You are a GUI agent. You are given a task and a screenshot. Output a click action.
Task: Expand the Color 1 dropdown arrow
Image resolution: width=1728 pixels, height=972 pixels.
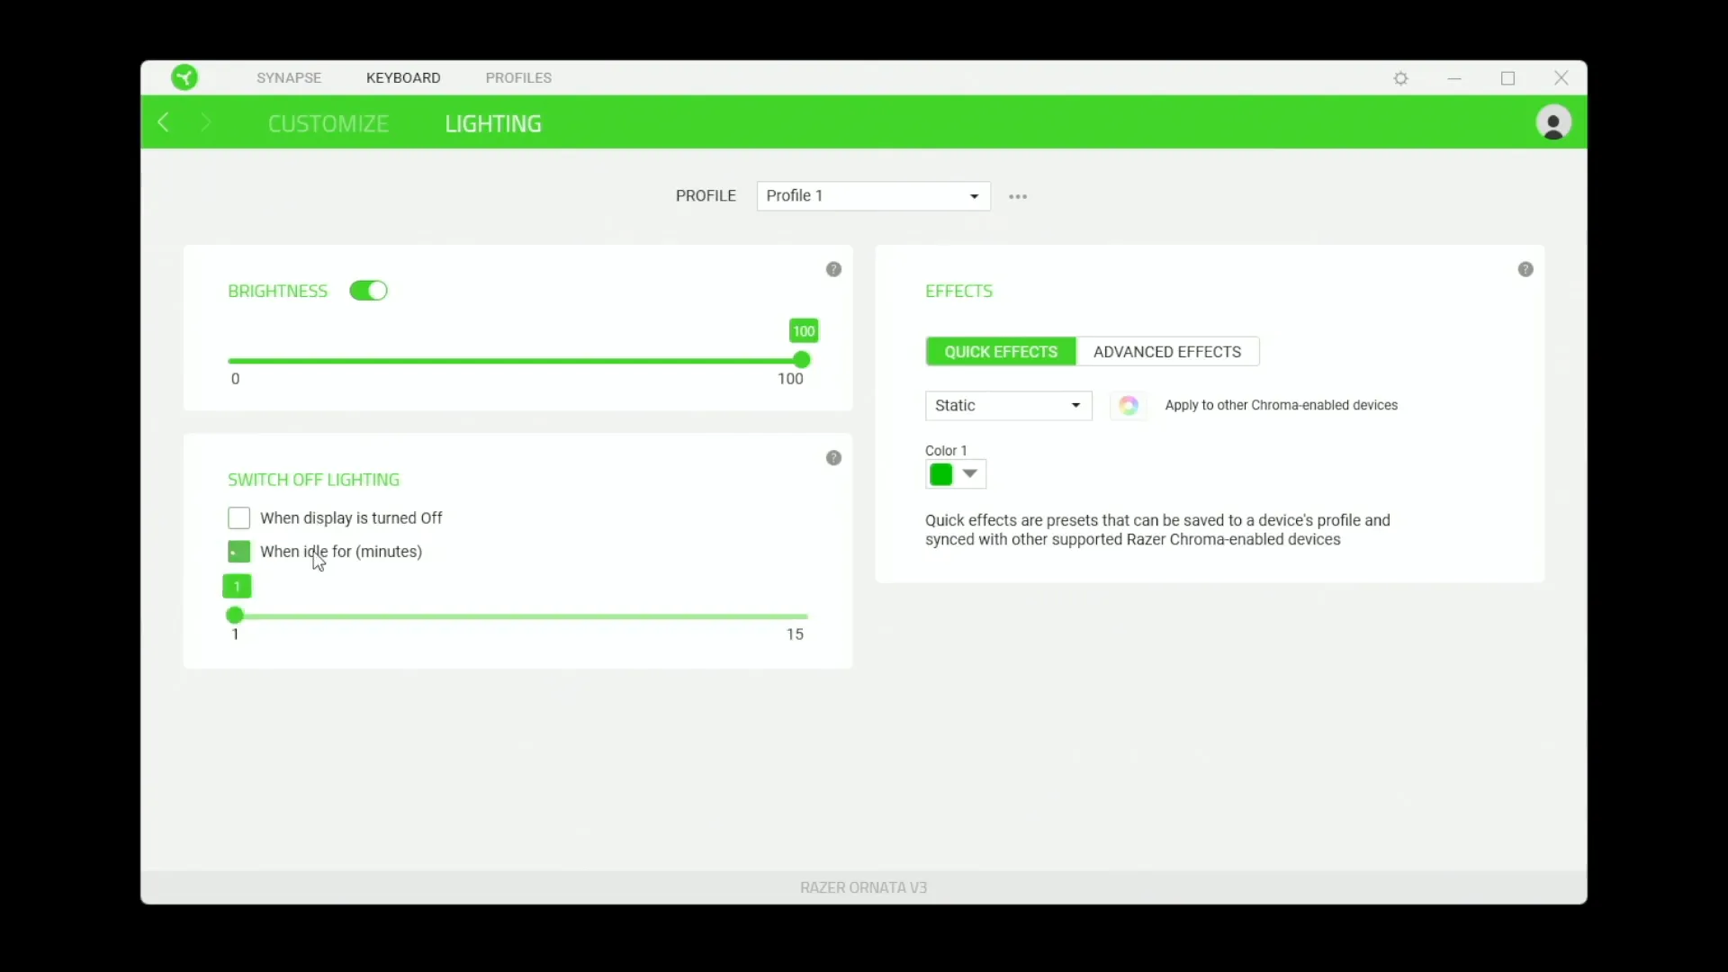click(970, 474)
